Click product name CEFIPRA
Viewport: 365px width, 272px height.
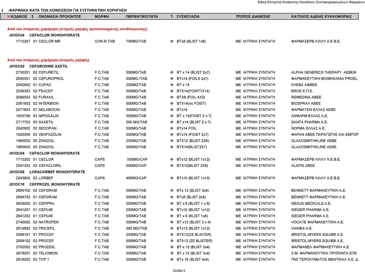(46, 203)
